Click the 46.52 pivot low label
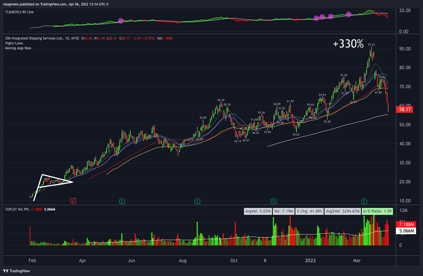Screen dimensions: 423x276 coord(256,133)
